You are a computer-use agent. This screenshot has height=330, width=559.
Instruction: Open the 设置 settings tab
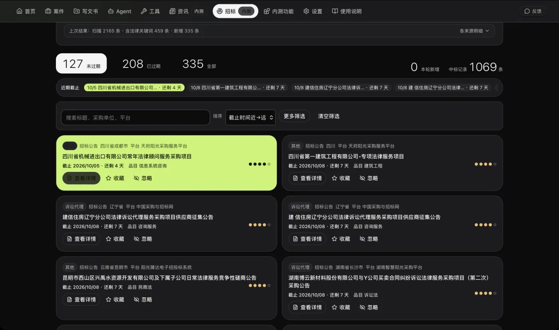tap(313, 11)
